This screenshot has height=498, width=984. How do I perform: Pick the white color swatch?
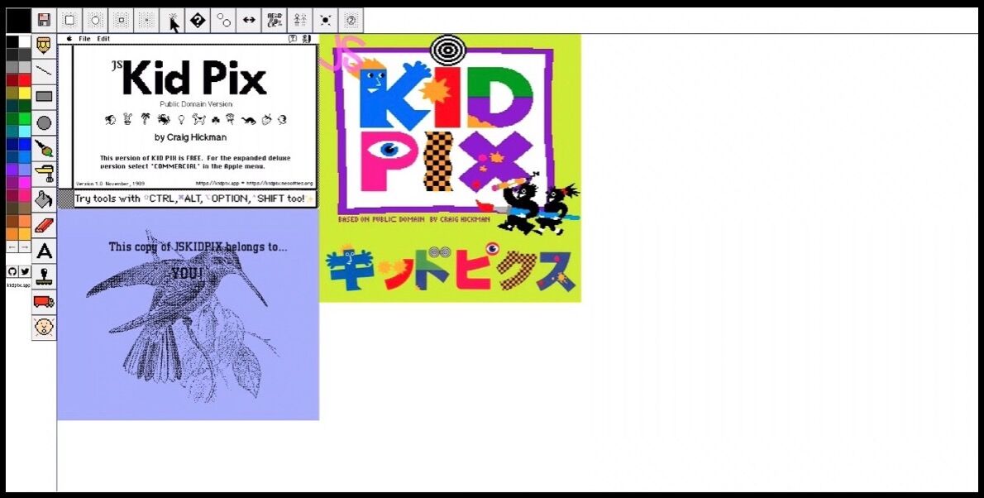(x=25, y=41)
